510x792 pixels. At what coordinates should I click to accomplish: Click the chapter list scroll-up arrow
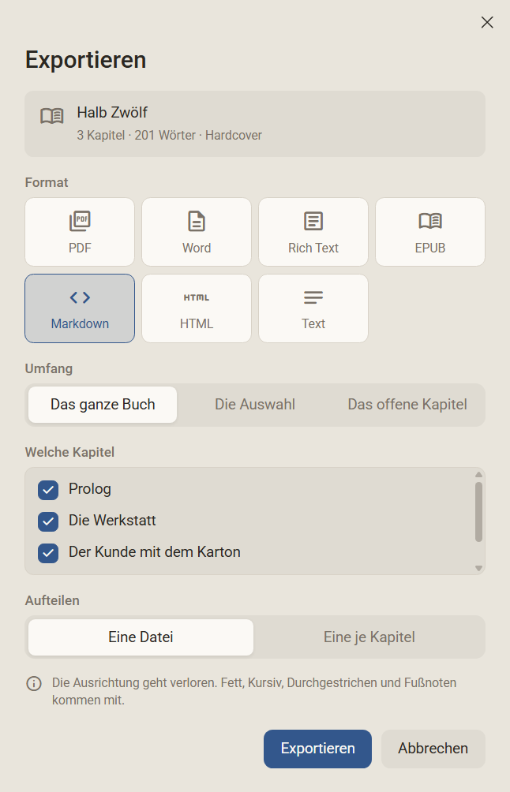click(x=478, y=474)
